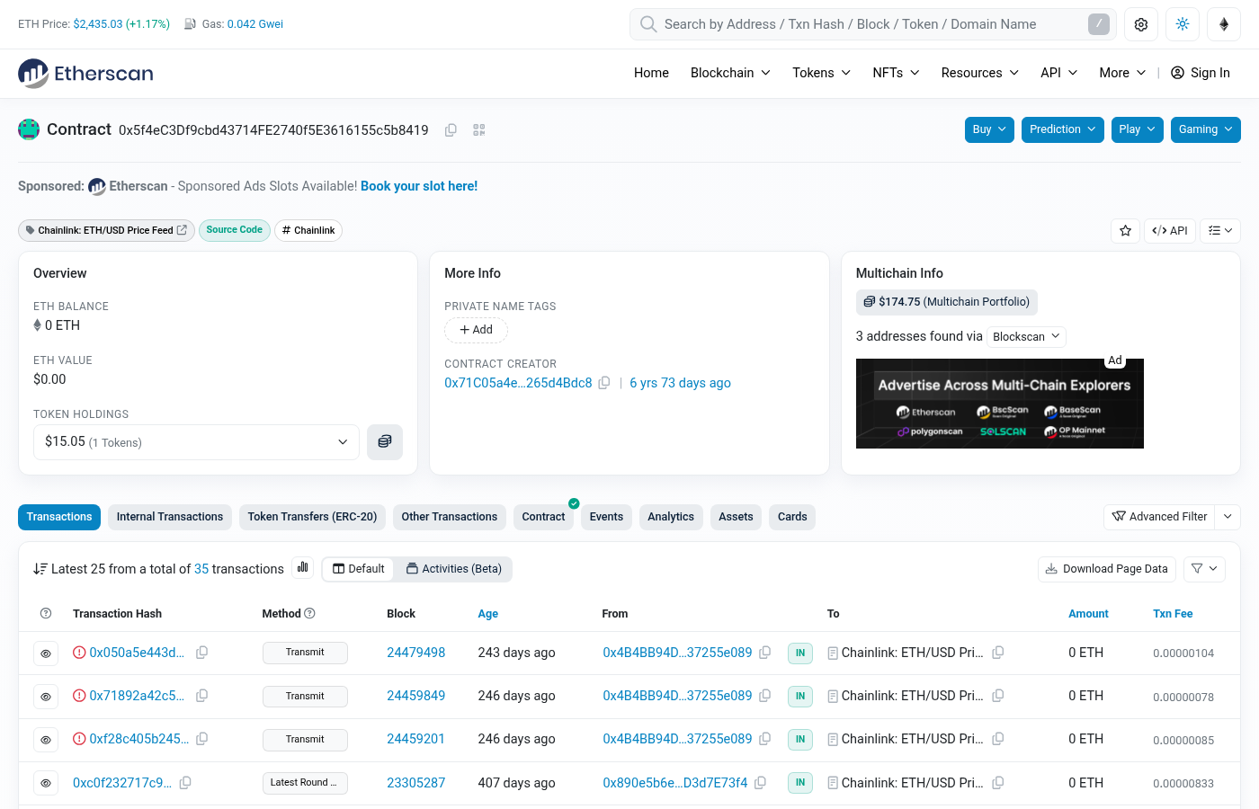Switch to Activities (Beta) view
The image size is (1259, 809).
[x=454, y=569]
